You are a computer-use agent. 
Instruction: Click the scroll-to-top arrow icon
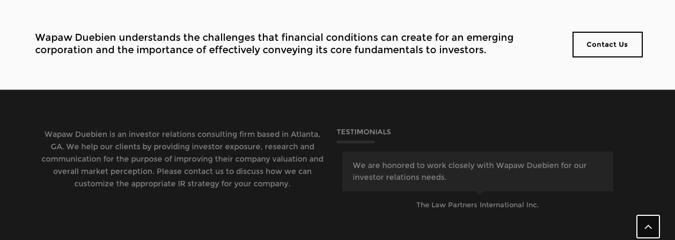point(648,227)
